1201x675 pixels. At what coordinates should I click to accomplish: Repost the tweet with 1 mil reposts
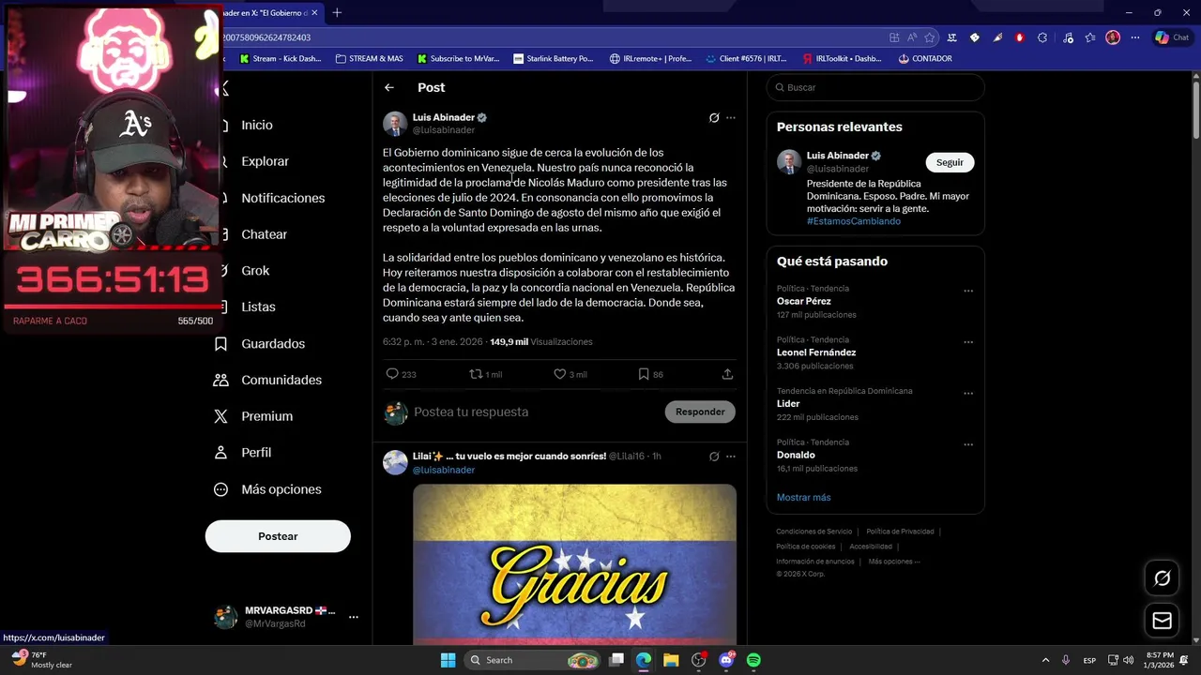click(x=476, y=374)
